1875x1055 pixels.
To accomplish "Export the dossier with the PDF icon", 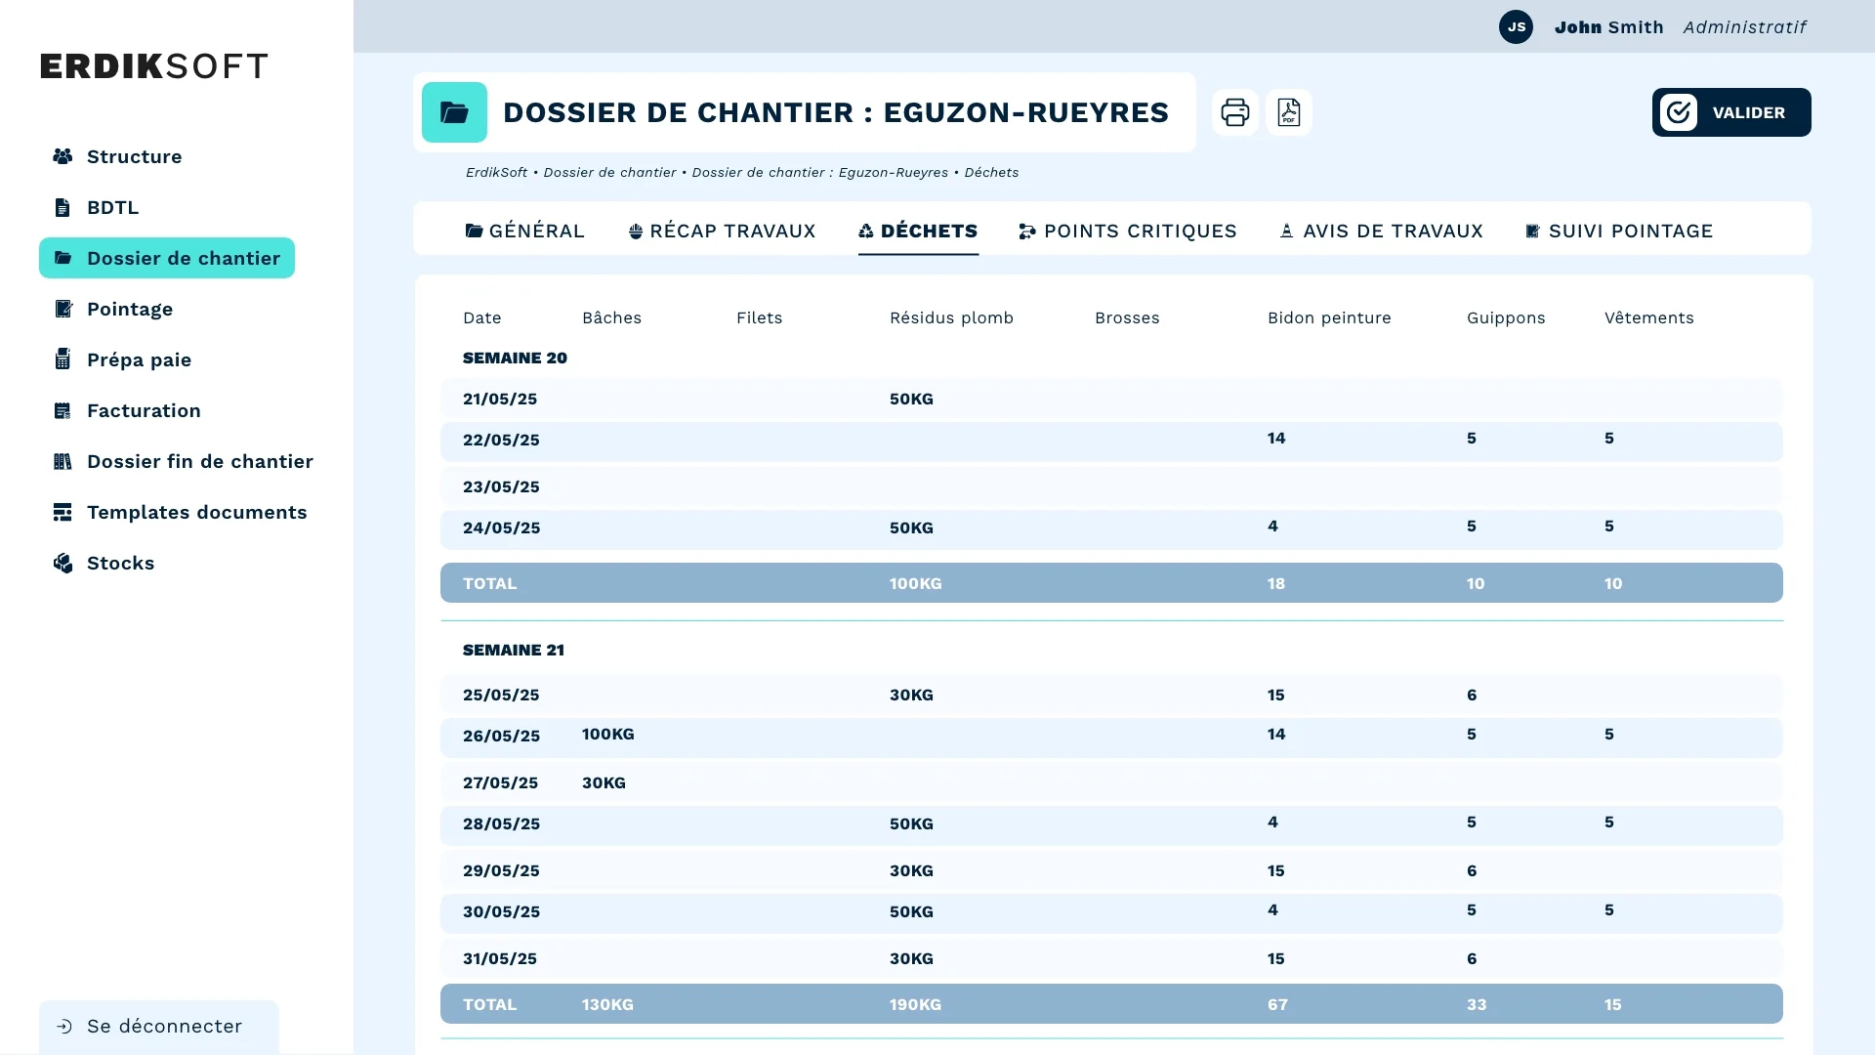I will tap(1289, 112).
